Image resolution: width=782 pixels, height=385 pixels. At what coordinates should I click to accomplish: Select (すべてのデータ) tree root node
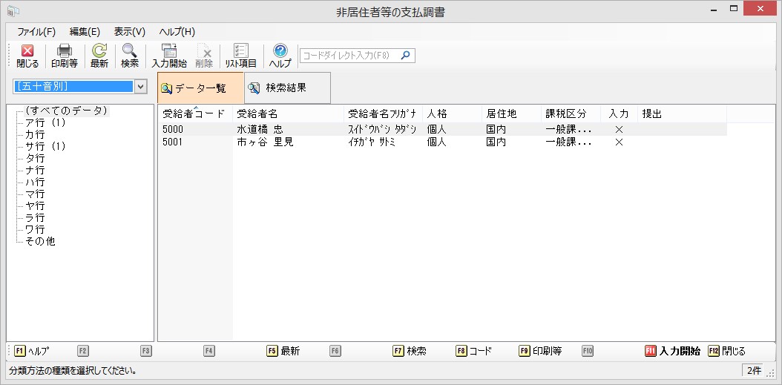(x=66, y=111)
